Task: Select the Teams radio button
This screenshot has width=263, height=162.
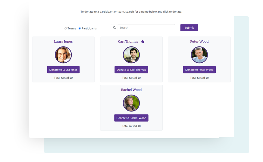Action: pos(66,28)
